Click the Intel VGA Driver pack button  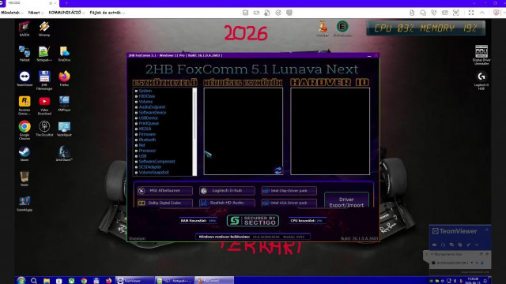289,203
